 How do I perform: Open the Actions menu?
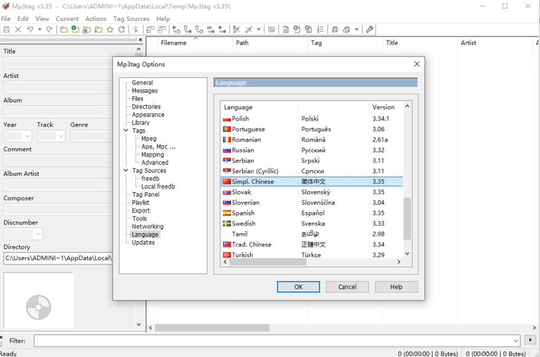(96, 19)
